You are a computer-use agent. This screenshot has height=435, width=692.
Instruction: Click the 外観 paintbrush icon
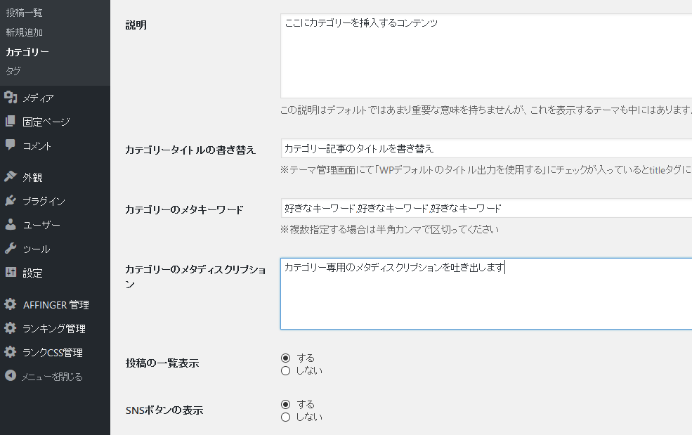coord(11,176)
